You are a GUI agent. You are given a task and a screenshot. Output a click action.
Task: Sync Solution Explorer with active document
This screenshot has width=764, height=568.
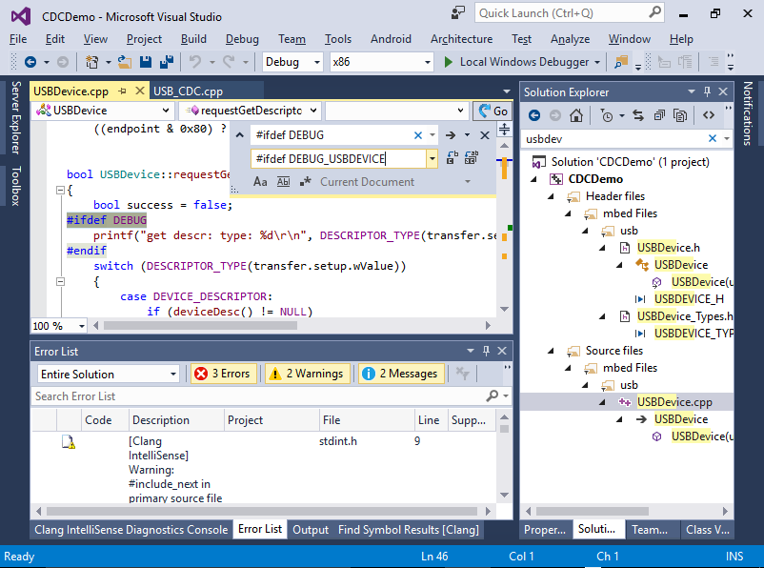(x=638, y=115)
